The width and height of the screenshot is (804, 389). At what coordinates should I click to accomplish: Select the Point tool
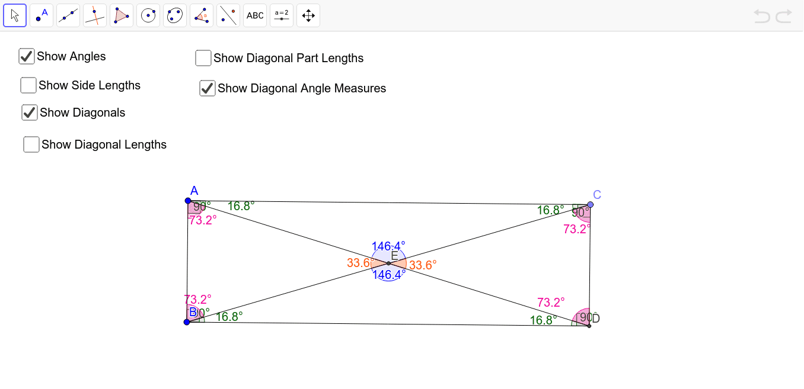[42, 15]
